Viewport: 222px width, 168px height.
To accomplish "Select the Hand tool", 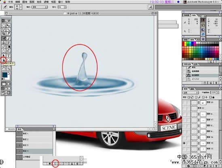I will 4,69.
